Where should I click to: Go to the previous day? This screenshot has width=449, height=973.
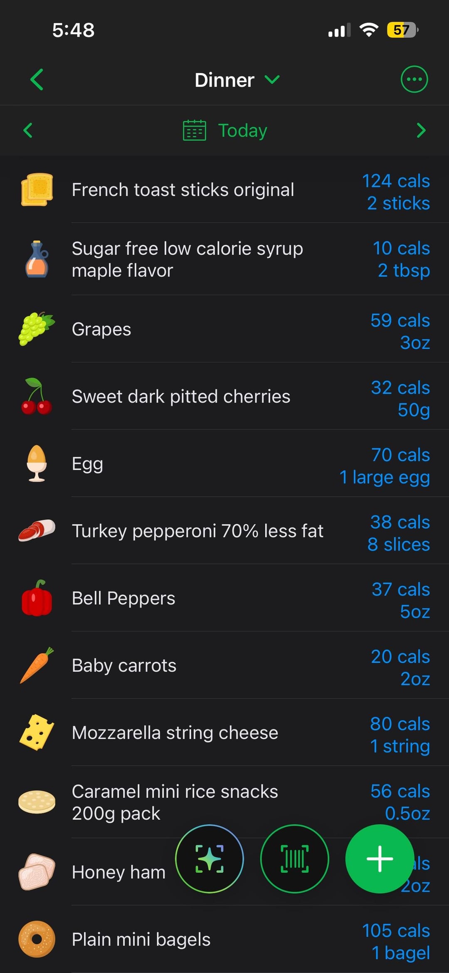28,130
